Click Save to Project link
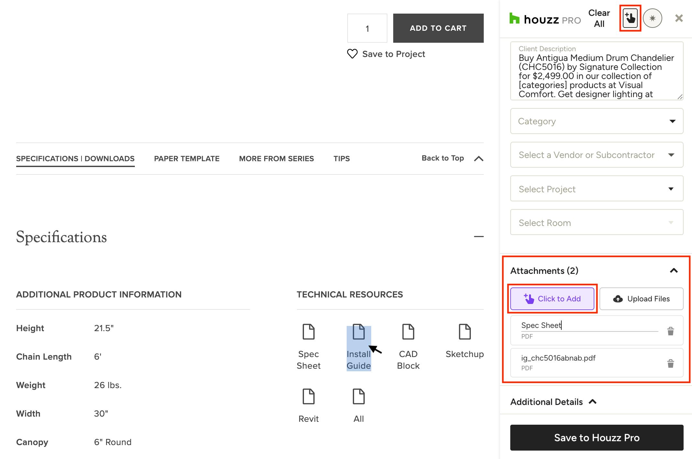692x459 pixels. pos(394,54)
